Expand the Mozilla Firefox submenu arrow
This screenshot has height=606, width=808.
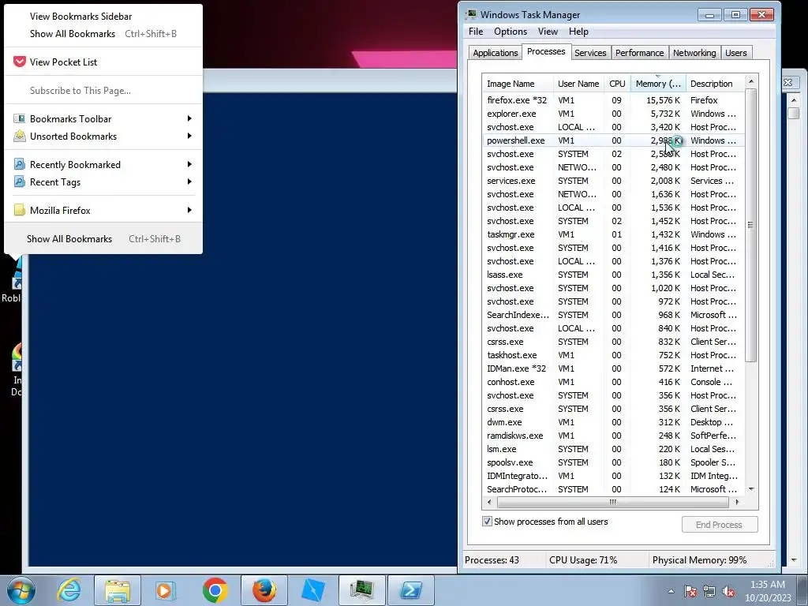pos(189,210)
